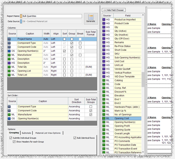Open the Data Source combo box
Image resolution: width=175 pixels, height=159 pixels.
(52, 21)
